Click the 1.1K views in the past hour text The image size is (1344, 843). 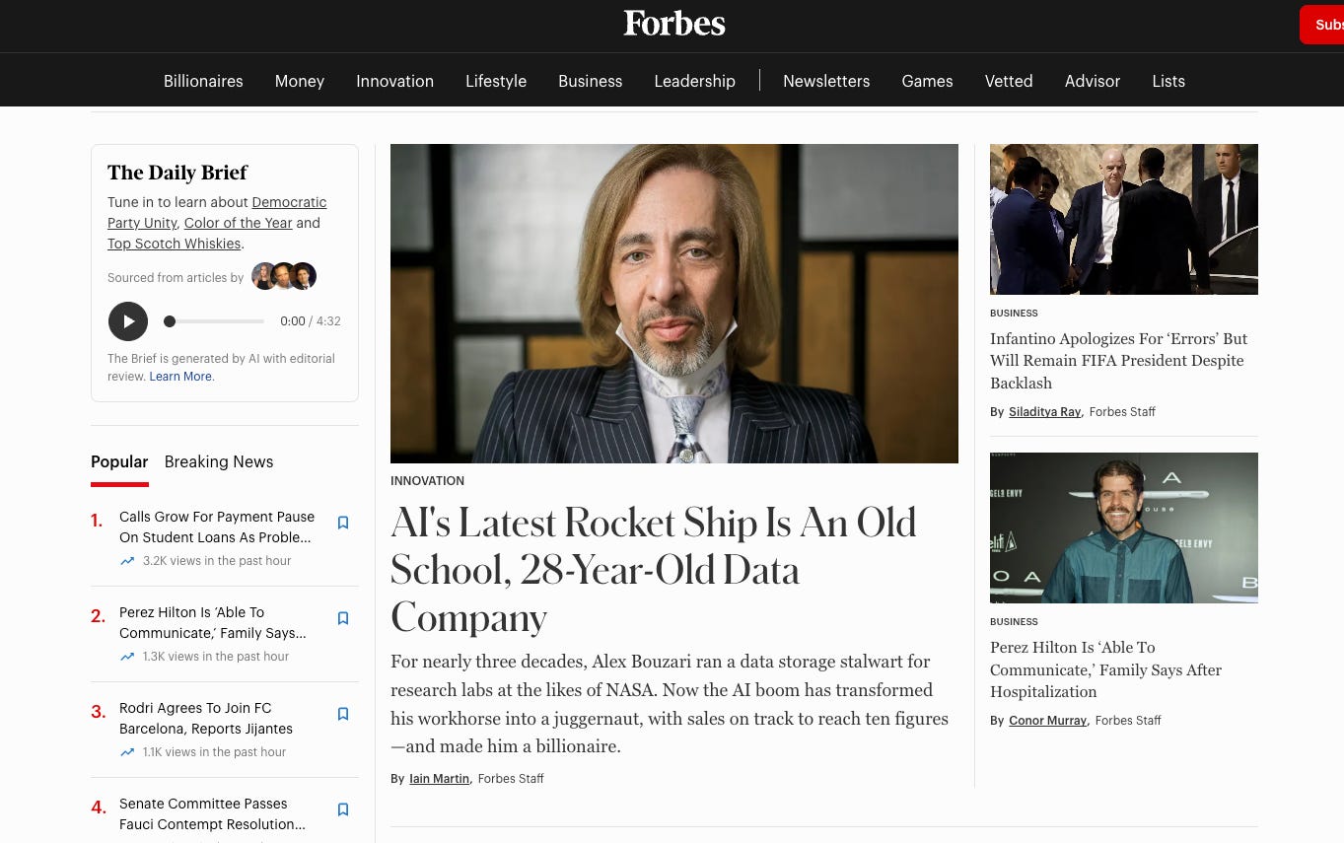tap(214, 752)
